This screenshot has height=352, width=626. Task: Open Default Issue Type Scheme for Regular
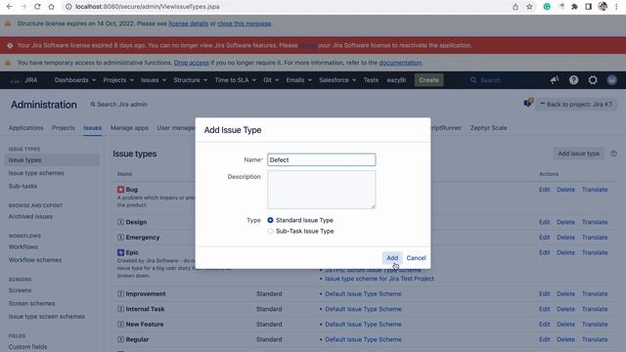tap(363, 339)
